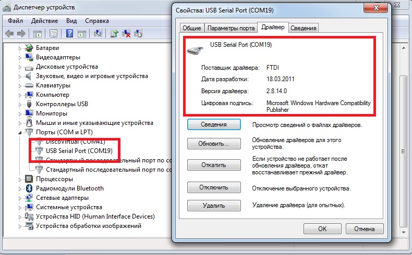Open the Справка menu
The height and width of the screenshot is (255, 412).
click(97, 21)
